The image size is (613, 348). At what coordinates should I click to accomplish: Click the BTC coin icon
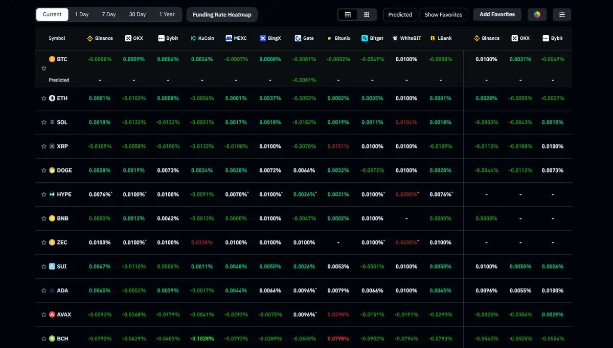(x=52, y=59)
